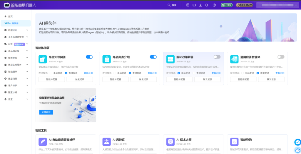This screenshot has height=154, width=301.
Task: Click the 问答 semantic edition badge
Action: (19, 44)
